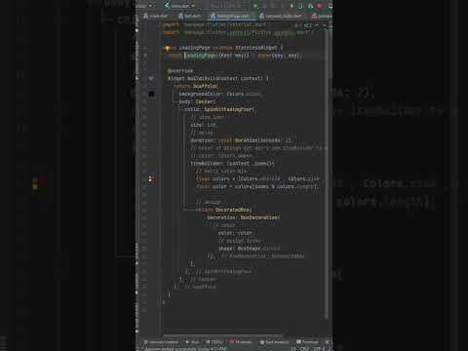
Task: Open the Terminal tool window
Action: coord(307,341)
